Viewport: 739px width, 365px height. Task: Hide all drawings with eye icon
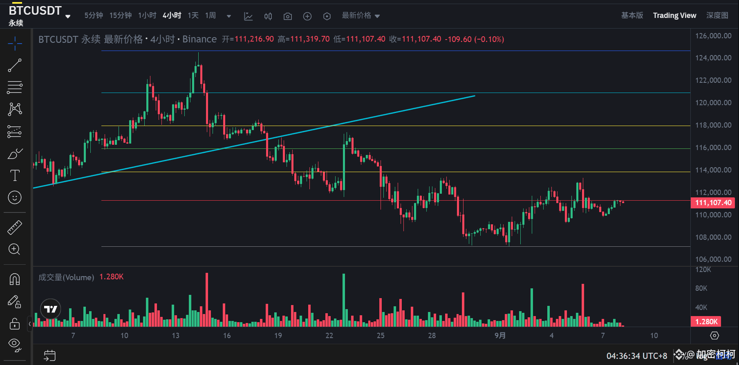tap(15, 345)
